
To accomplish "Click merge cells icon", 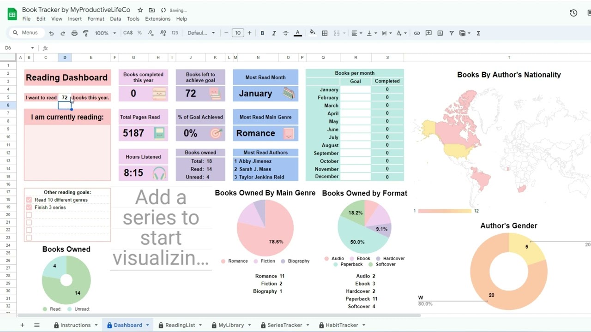I will pos(337,33).
